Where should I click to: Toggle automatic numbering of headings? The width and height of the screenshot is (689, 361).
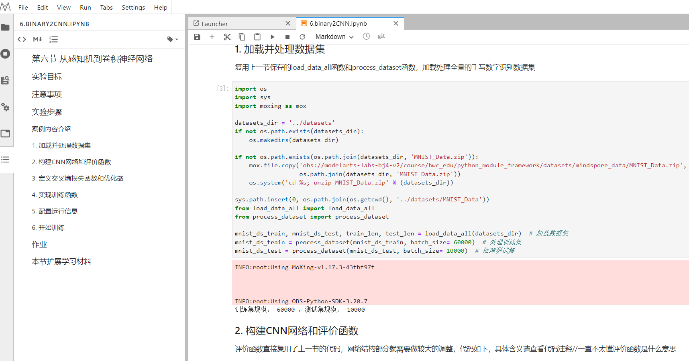pyautogui.click(x=53, y=39)
